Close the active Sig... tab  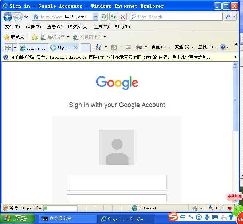[x=75, y=48]
